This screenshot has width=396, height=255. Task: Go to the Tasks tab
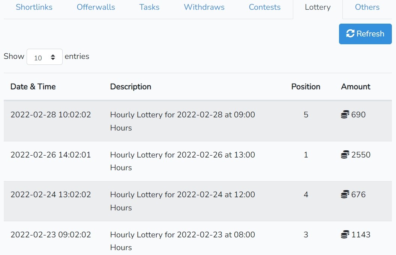click(x=149, y=7)
